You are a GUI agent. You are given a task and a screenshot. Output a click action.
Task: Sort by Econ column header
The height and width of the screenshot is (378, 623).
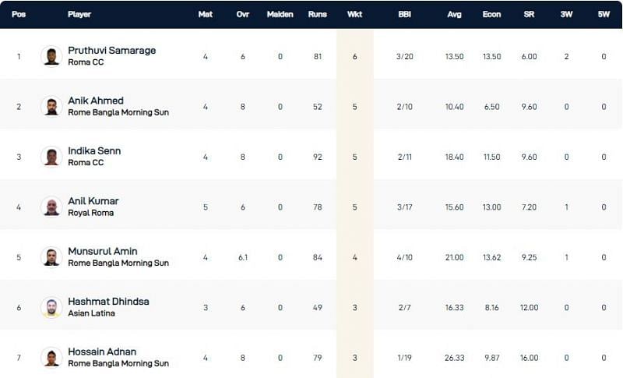coord(492,14)
